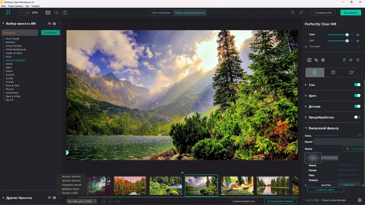Expand the Тон section
Screen dimensions: 365x205
(x=306, y=85)
